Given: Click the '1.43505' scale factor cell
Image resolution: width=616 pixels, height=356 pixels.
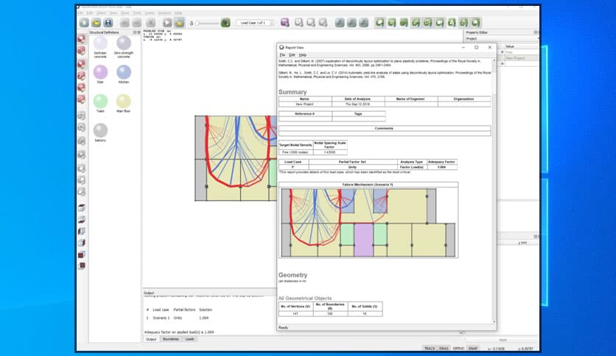Looking at the screenshot, I should click(330, 152).
